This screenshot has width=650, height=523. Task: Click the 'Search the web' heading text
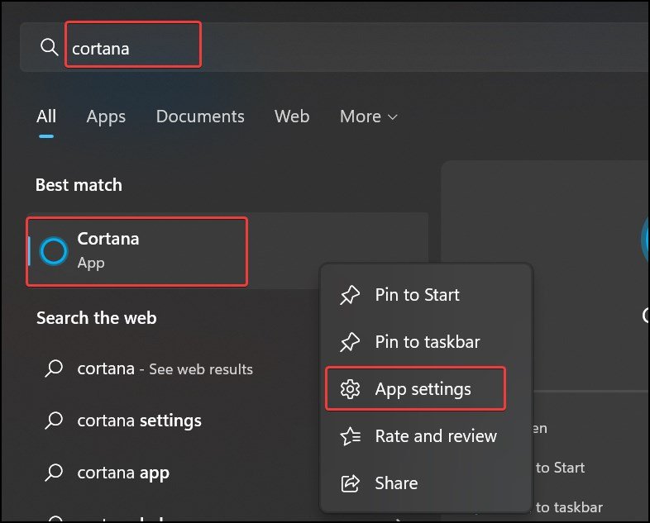point(97,318)
